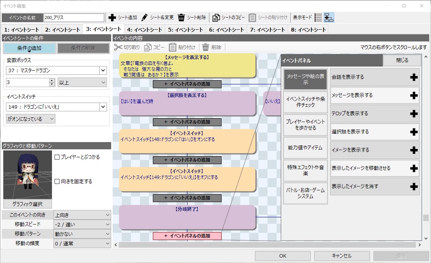
Task: Click the シート削除 trash icon
Action: click(181, 18)
